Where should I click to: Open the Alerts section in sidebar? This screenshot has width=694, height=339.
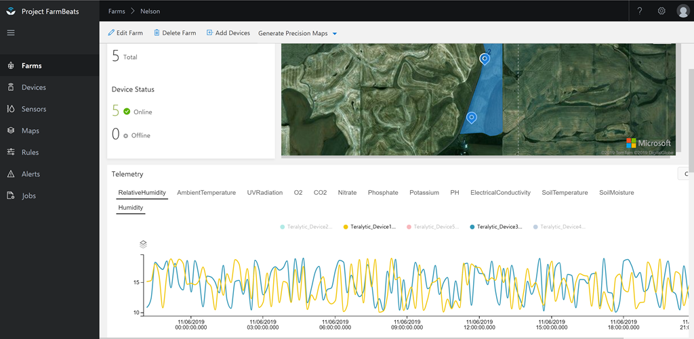[49, 174]
